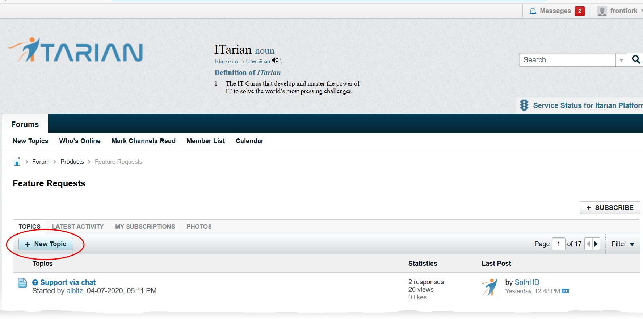This screenshot has height=319, width=643.
Task: Submit search with magnifier icon
Action: [x=636, y=59]
